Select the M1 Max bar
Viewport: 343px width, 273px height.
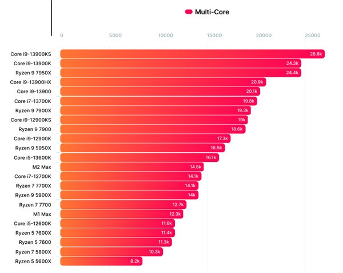[122, 214]
